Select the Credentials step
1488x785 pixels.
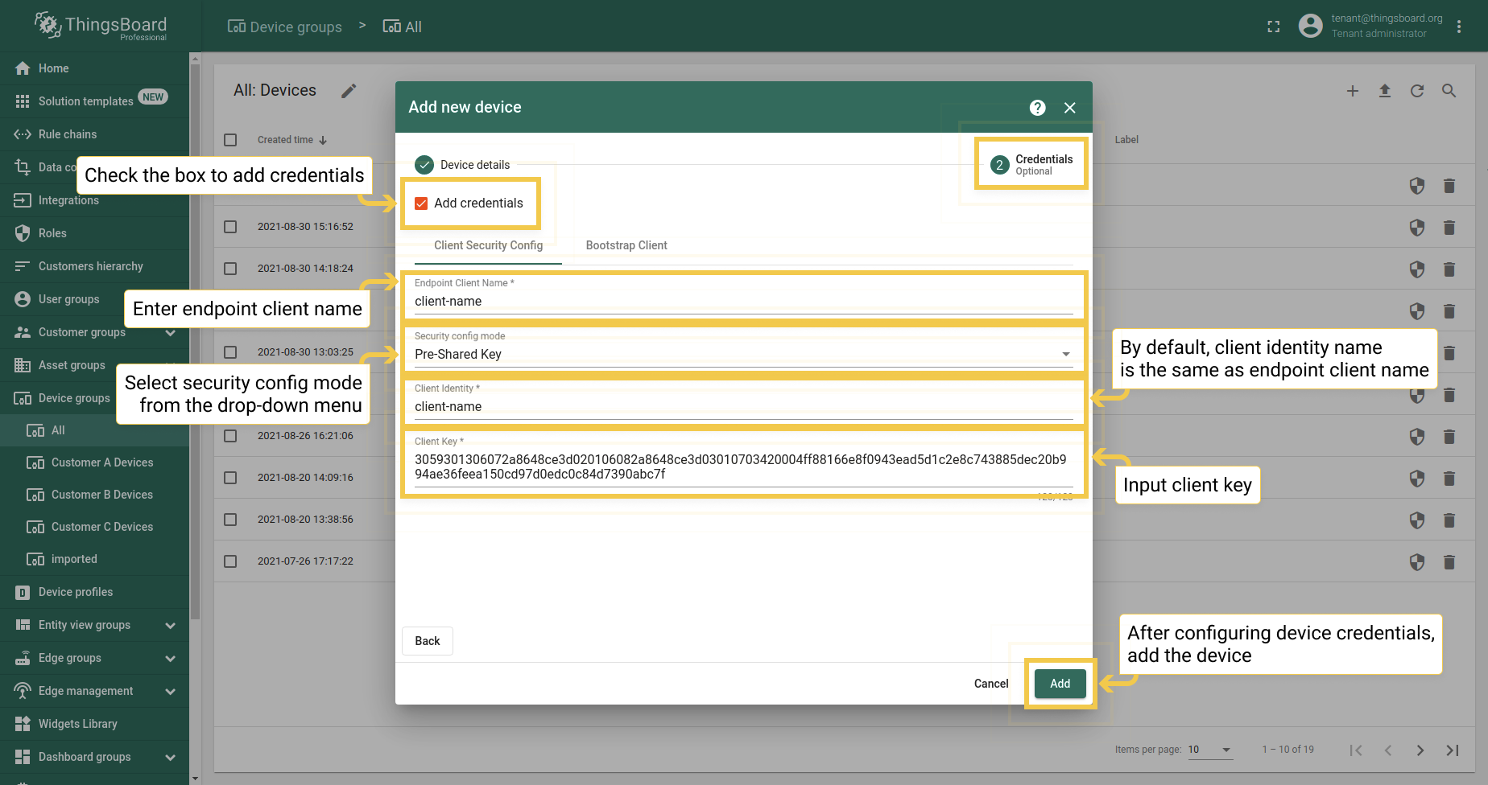point(1031,165)
